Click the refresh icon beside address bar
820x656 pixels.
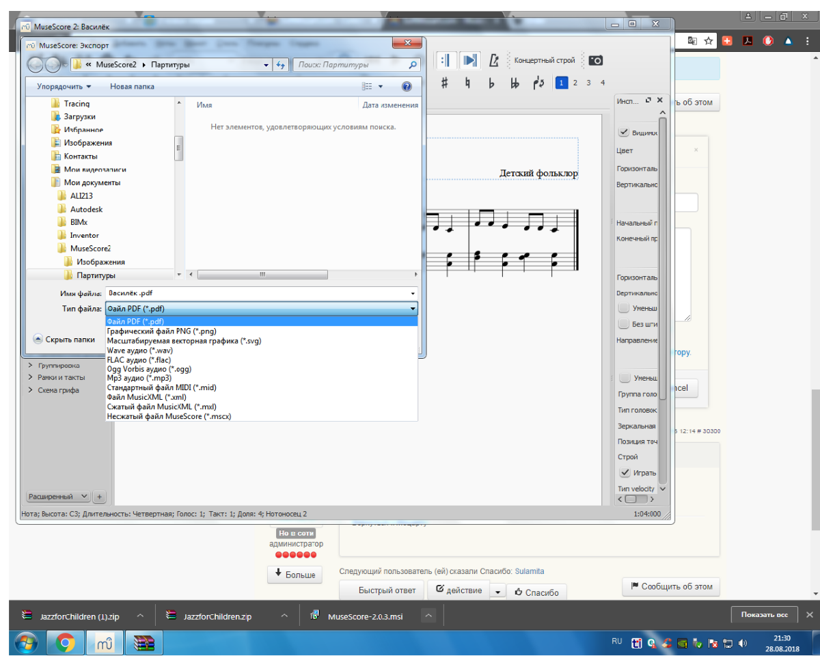coord(280,65)
